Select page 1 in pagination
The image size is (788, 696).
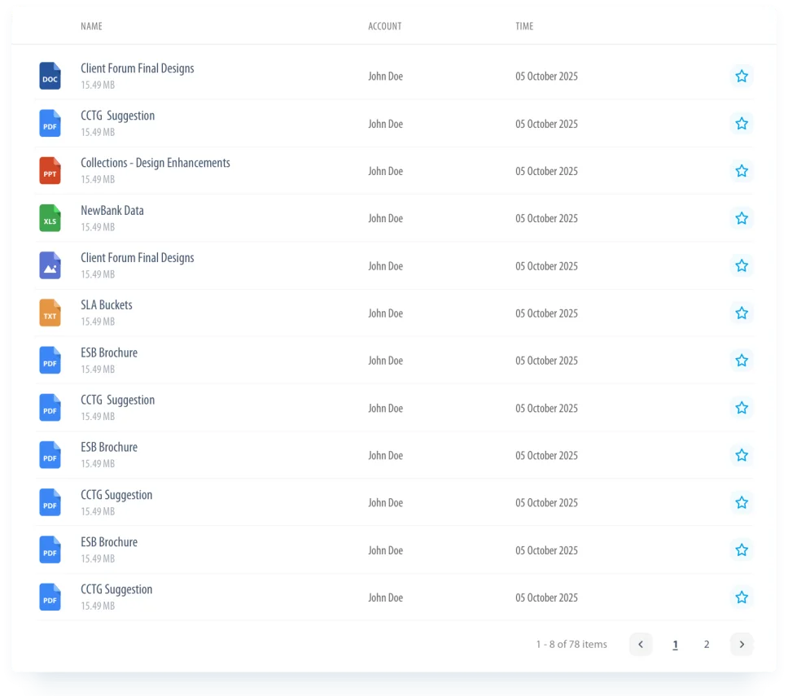675,645
